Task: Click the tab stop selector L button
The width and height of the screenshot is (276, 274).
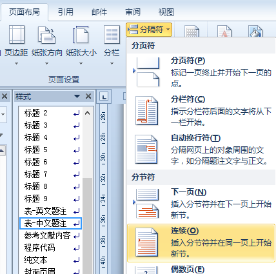Action: point(104,97)
